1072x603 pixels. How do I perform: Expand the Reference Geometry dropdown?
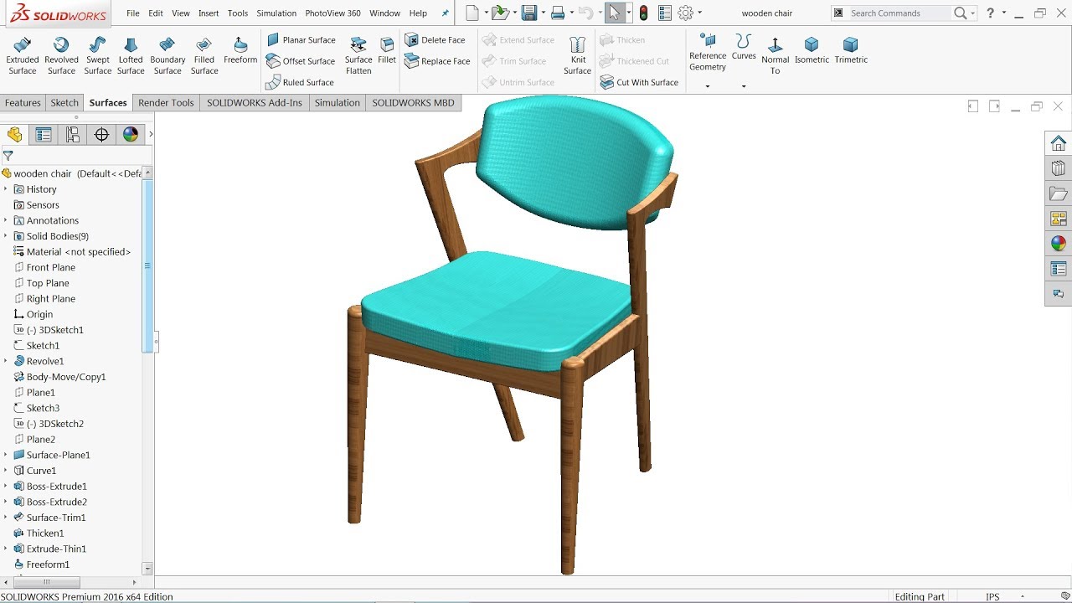708,85
